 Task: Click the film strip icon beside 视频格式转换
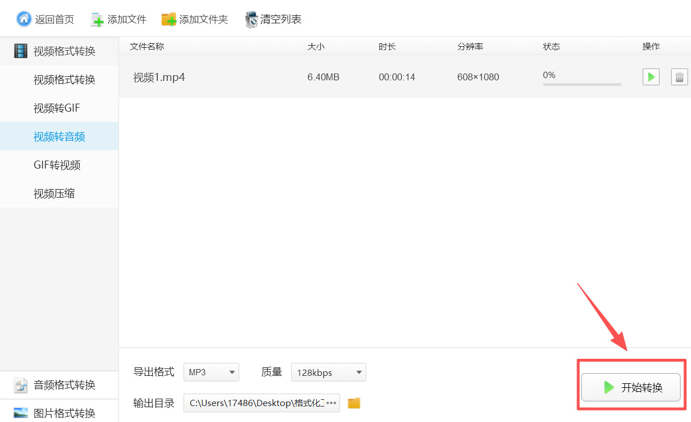[21, 51]
